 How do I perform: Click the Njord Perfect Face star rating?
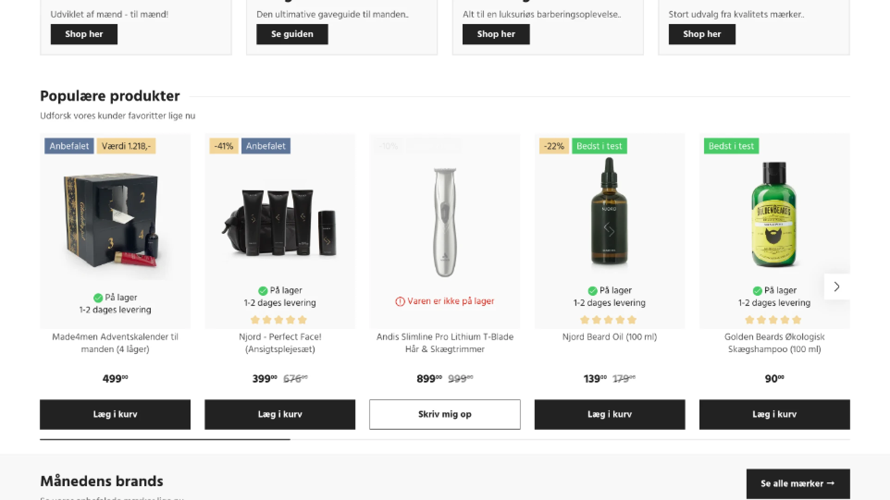tap(279, 320)
